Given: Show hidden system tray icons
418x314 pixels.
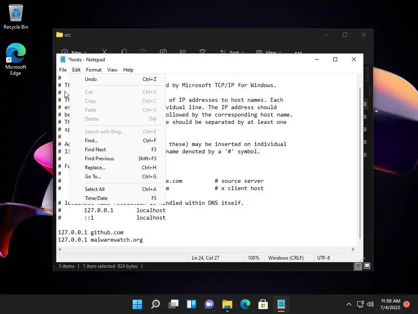Looking at the screenshot, I should point(349,304).
